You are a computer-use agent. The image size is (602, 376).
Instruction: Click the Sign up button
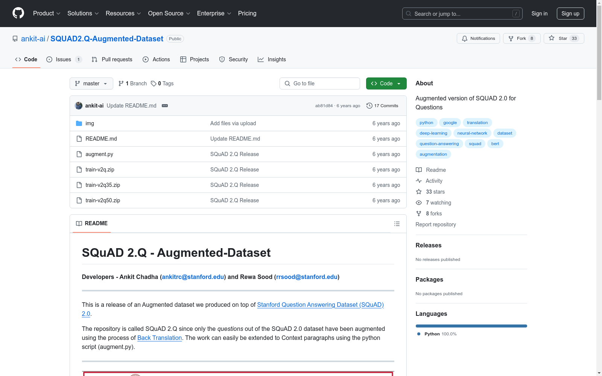[570, 14]
